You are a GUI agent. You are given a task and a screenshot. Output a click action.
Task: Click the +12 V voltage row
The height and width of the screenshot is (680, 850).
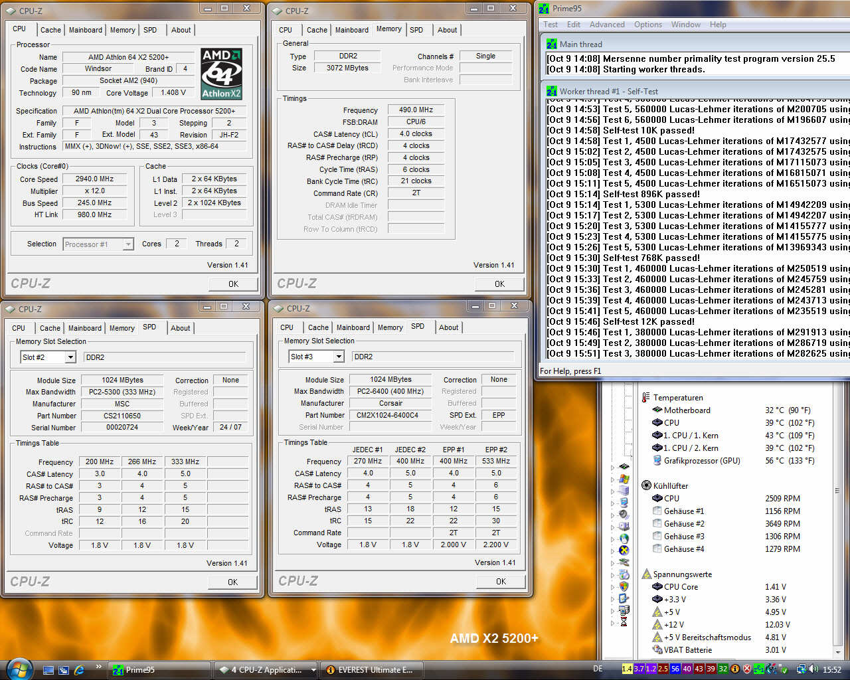720,624
